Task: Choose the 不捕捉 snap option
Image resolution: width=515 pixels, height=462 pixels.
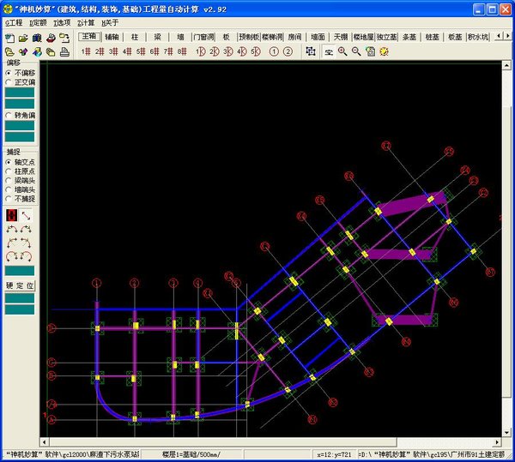Action: pyautogui.click(x=9, y=199)
